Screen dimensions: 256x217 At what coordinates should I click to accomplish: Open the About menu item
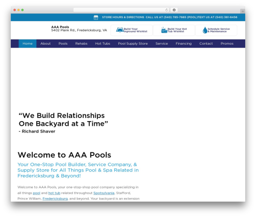(46, 44)
